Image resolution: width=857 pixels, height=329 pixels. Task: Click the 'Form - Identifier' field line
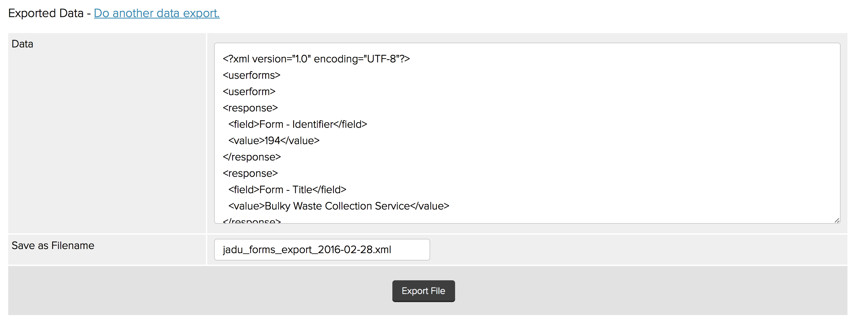tap(297, 124)
